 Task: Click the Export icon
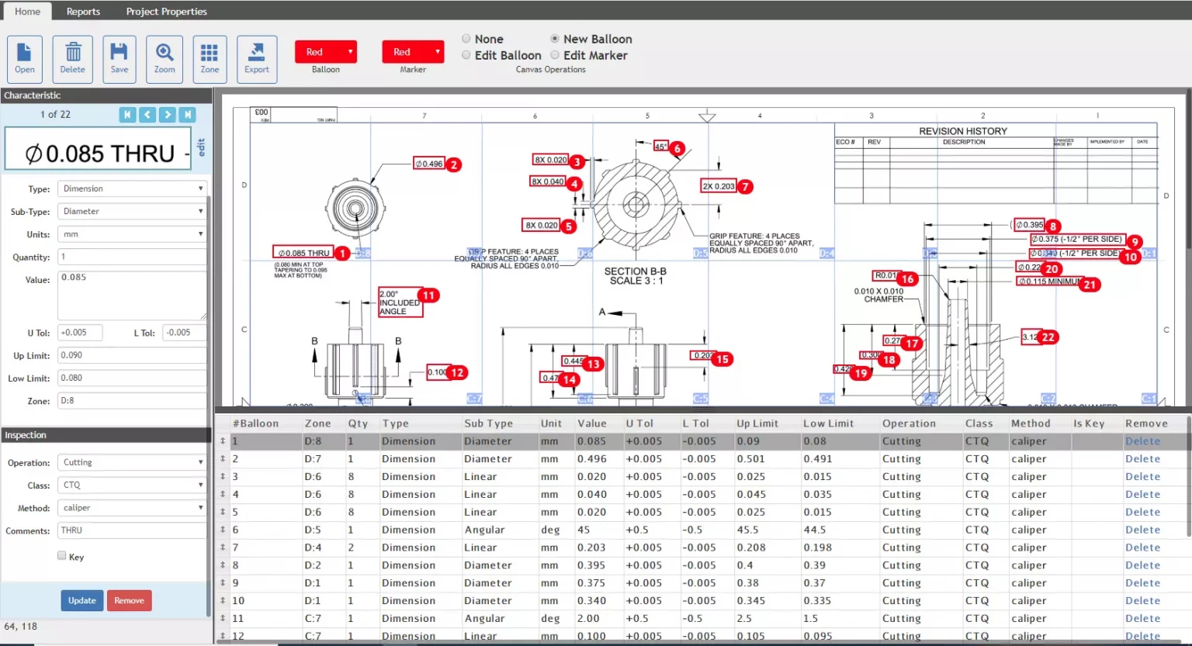(257, 58)
